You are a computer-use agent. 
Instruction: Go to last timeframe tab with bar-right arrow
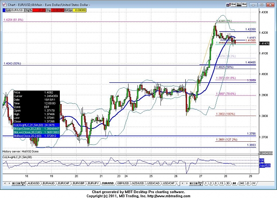coord(196,183)
